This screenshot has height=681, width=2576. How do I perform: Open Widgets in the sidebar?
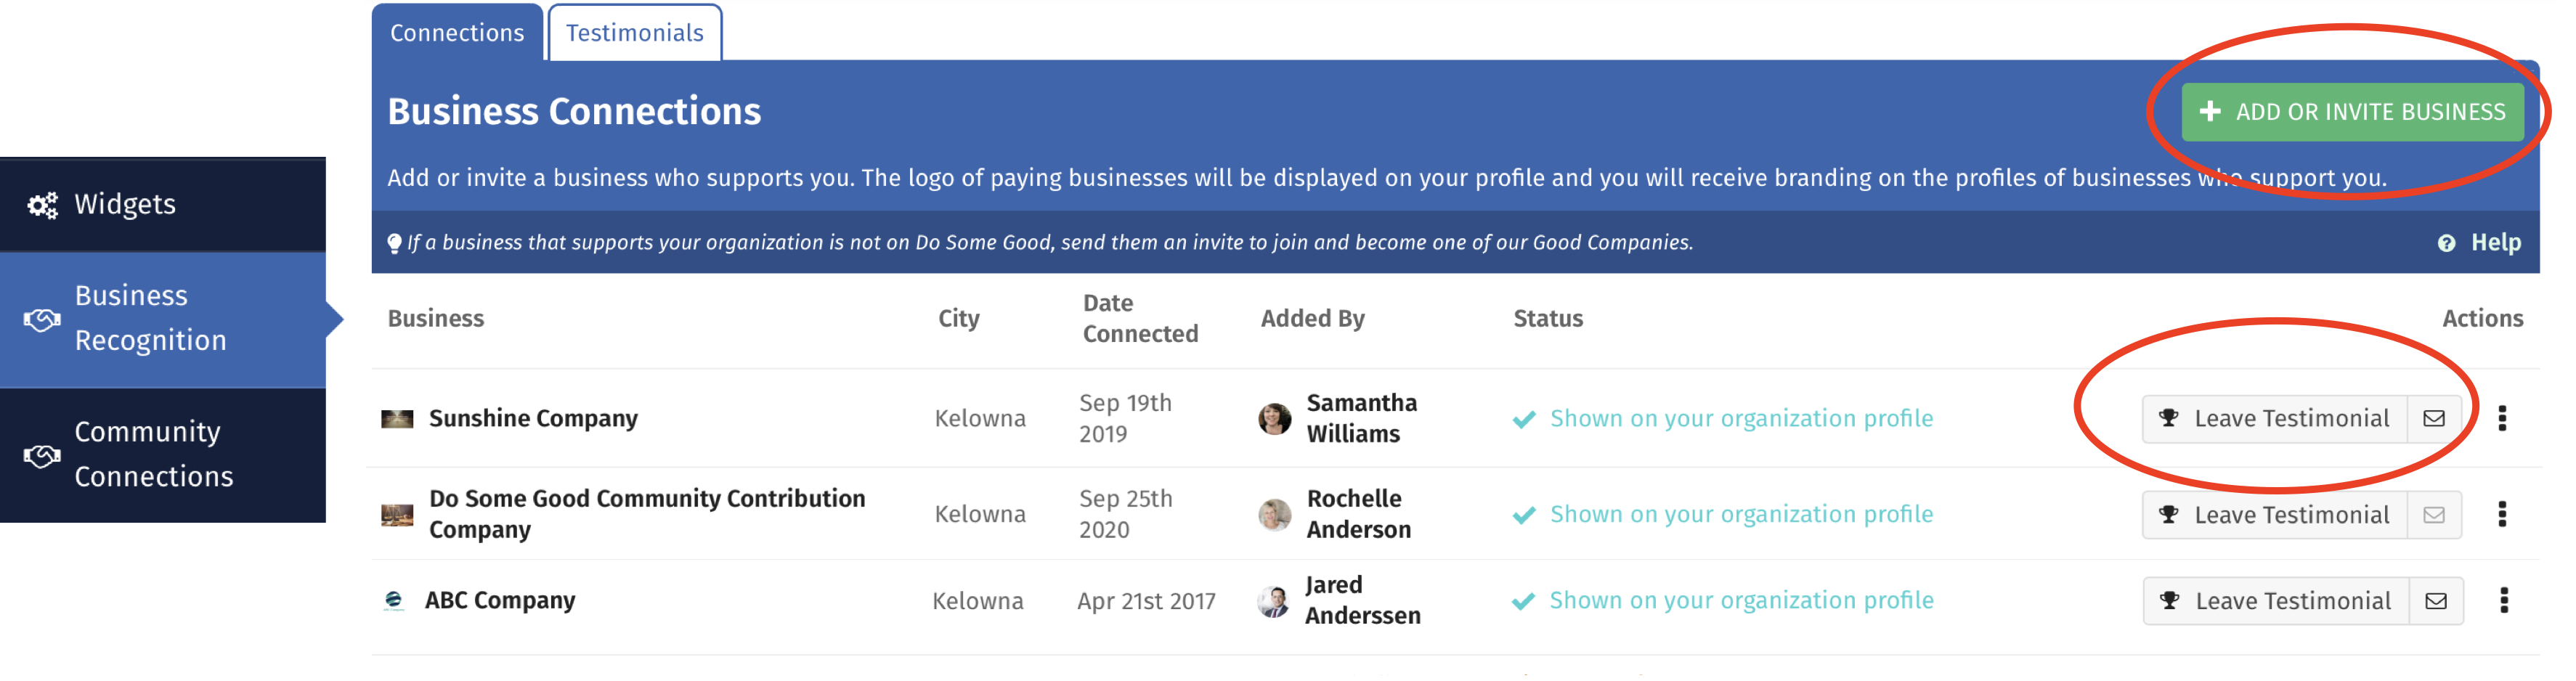[x=163, y=204]
